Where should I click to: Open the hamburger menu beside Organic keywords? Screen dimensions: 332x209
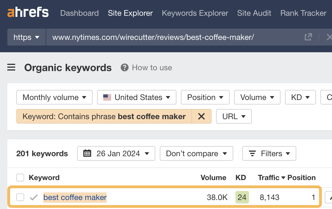pyautogui.click(x=11, y=67)
